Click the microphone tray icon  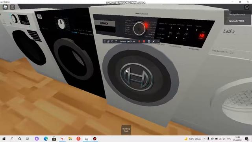[208, 139]
